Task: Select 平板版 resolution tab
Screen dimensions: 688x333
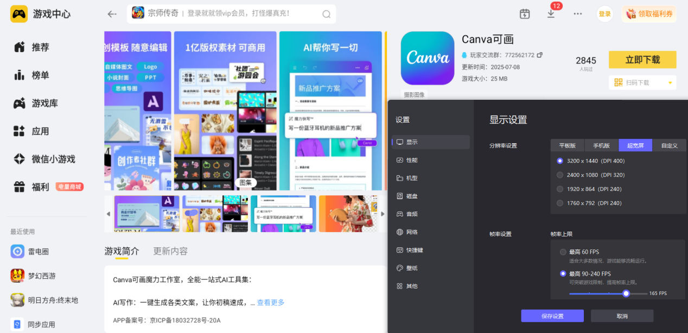Action: pos(568,145)
